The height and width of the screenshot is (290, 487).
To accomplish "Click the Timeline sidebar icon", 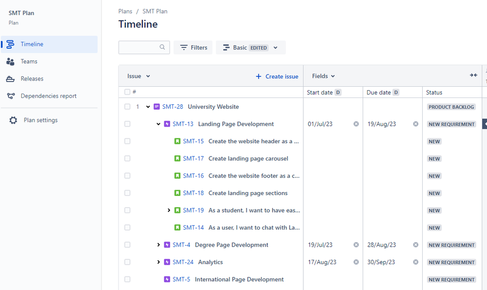I will coord(10,44).
